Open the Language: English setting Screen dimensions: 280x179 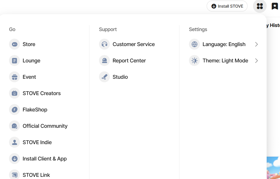pyautogui.click(x=224, y=44)
